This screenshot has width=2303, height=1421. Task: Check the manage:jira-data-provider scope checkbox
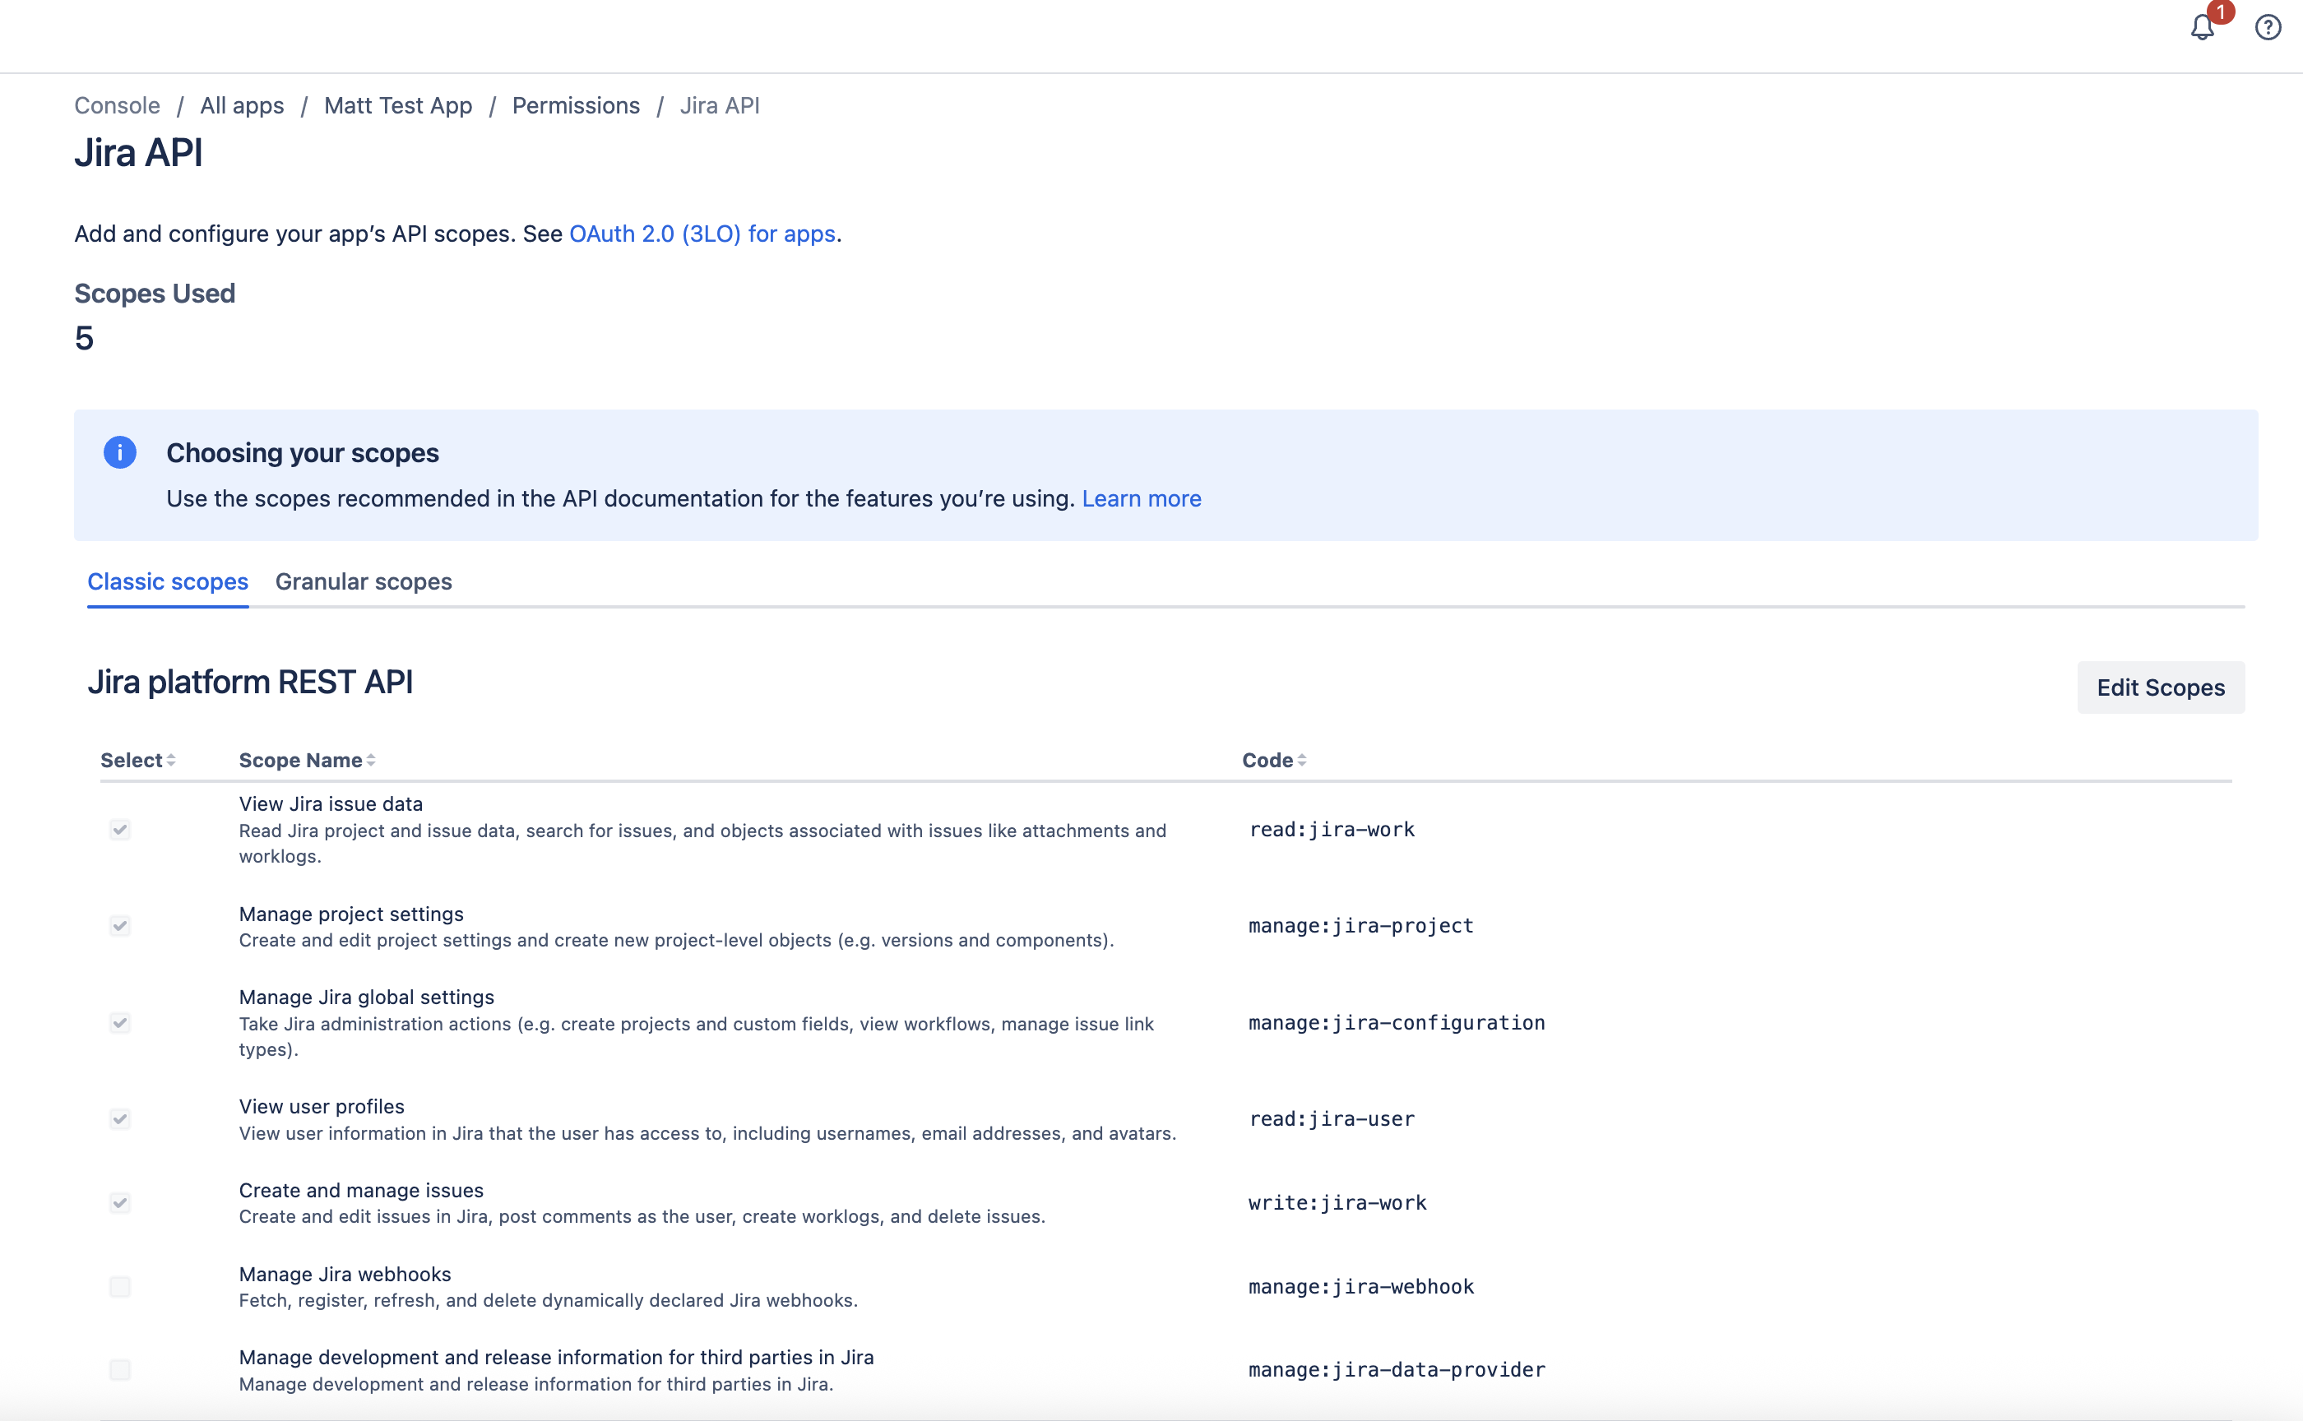pos(119,1369)
